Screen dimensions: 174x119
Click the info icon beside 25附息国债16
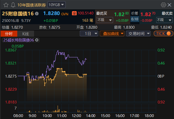37,14
